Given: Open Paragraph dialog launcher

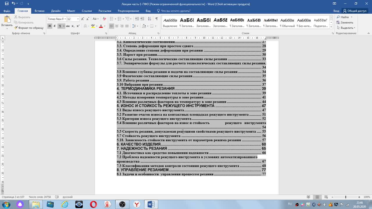Looking at the screenshot, I should (158, 33).
